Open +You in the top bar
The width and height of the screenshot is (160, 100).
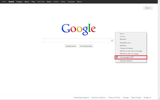point(4,2)
